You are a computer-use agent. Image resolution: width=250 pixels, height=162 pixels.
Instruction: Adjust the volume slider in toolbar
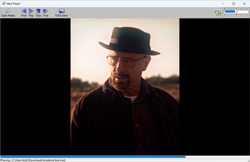(236, 12)
